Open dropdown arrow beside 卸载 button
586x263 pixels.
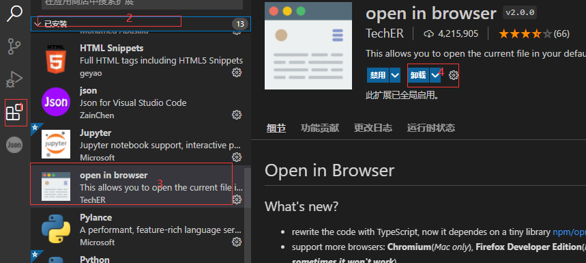[x=435, y=75]
